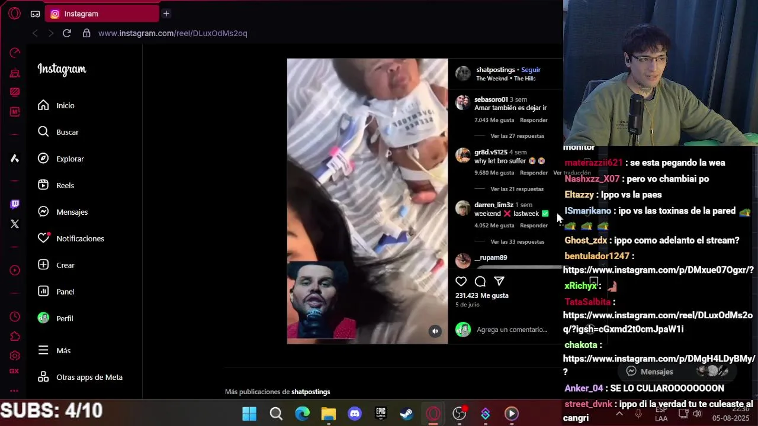Viewport: 758px width, 426px height.
Task: Share the reel via paper-plane icon
Action: [x=499, y=282]
